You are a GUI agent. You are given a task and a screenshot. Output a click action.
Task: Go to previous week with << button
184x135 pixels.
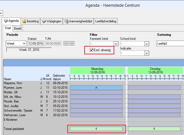tap(66, 43)
